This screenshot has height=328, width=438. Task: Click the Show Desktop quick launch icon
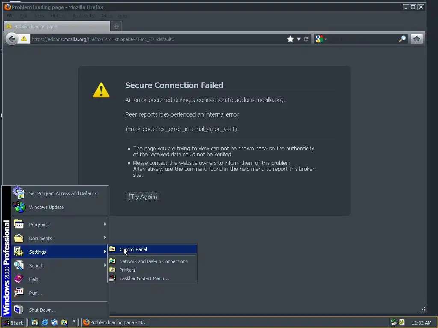point(35,322)
